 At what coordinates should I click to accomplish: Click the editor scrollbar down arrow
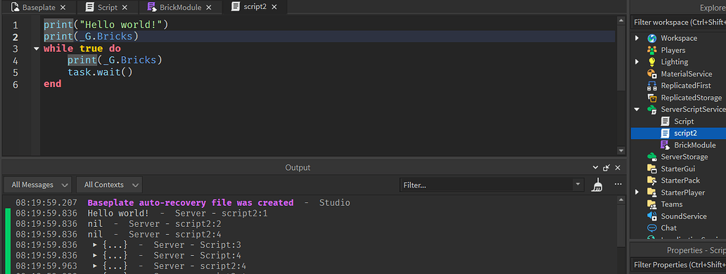(x=621, y=150)
